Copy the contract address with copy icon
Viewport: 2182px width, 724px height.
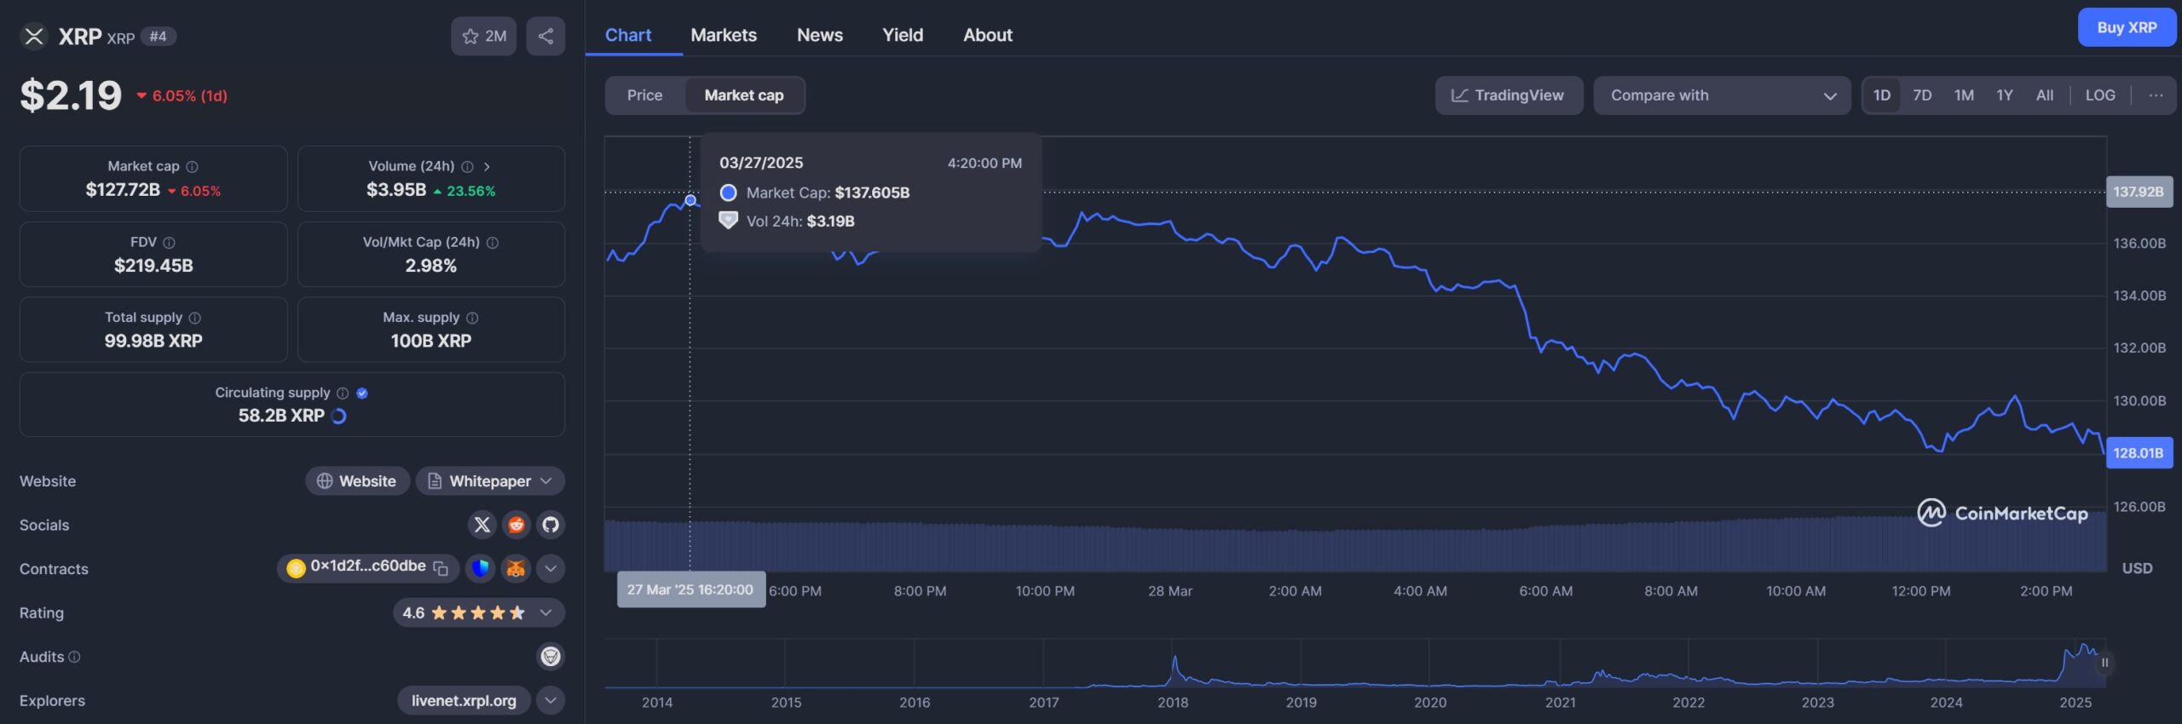point(441,568)
